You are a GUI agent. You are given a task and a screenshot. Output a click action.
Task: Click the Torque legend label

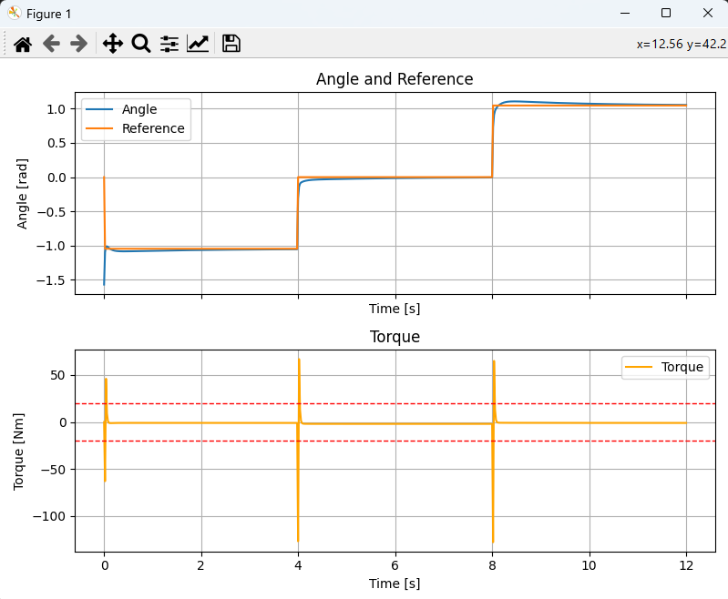click(x=682, y=367)
